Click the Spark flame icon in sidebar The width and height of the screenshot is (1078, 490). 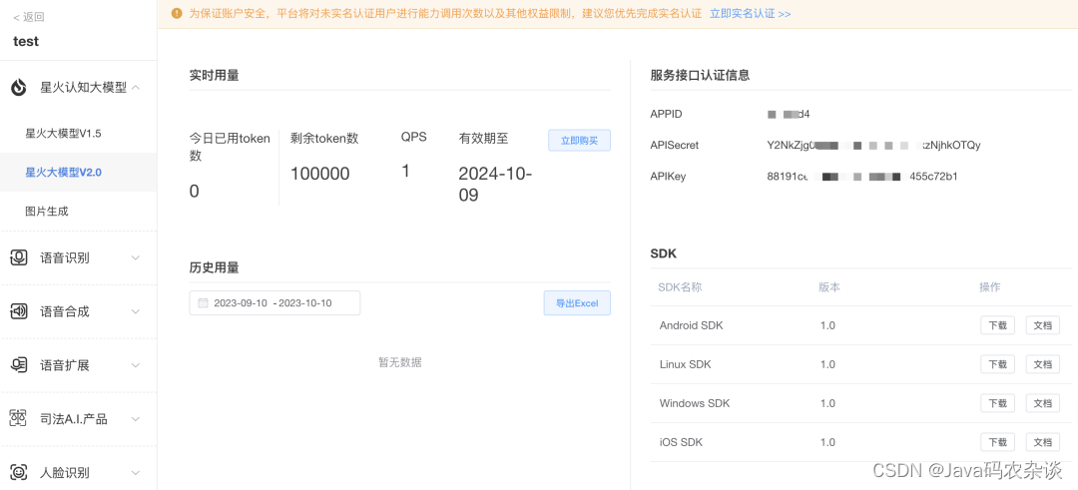(x=19, y=87)
